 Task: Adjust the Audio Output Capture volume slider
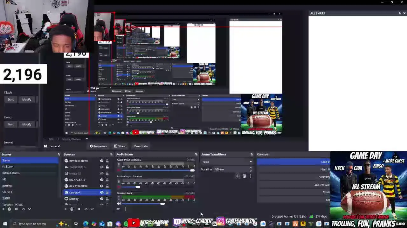pos(138,187)
